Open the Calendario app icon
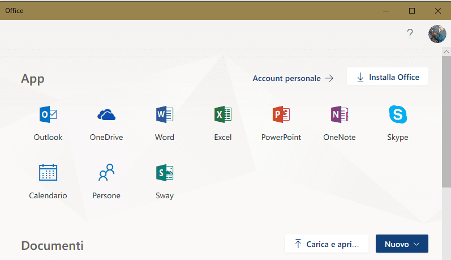The width and height of the screenshot is (451, 260). pos(48,173)
